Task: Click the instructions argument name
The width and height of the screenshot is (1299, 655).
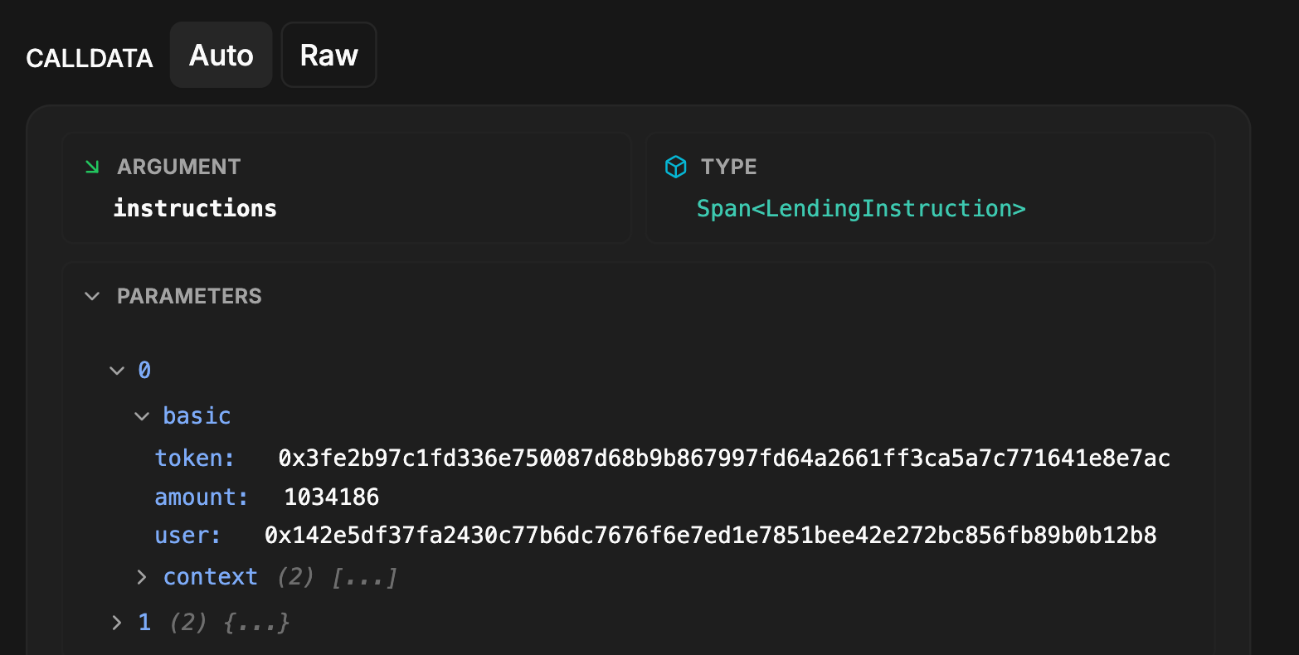Action: 195,208
